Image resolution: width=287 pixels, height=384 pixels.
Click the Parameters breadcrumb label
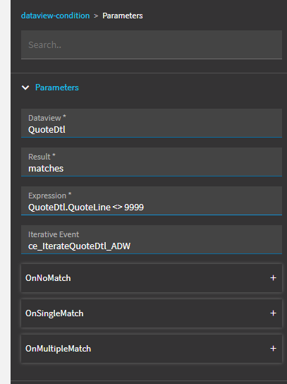(x=122, y=16)
